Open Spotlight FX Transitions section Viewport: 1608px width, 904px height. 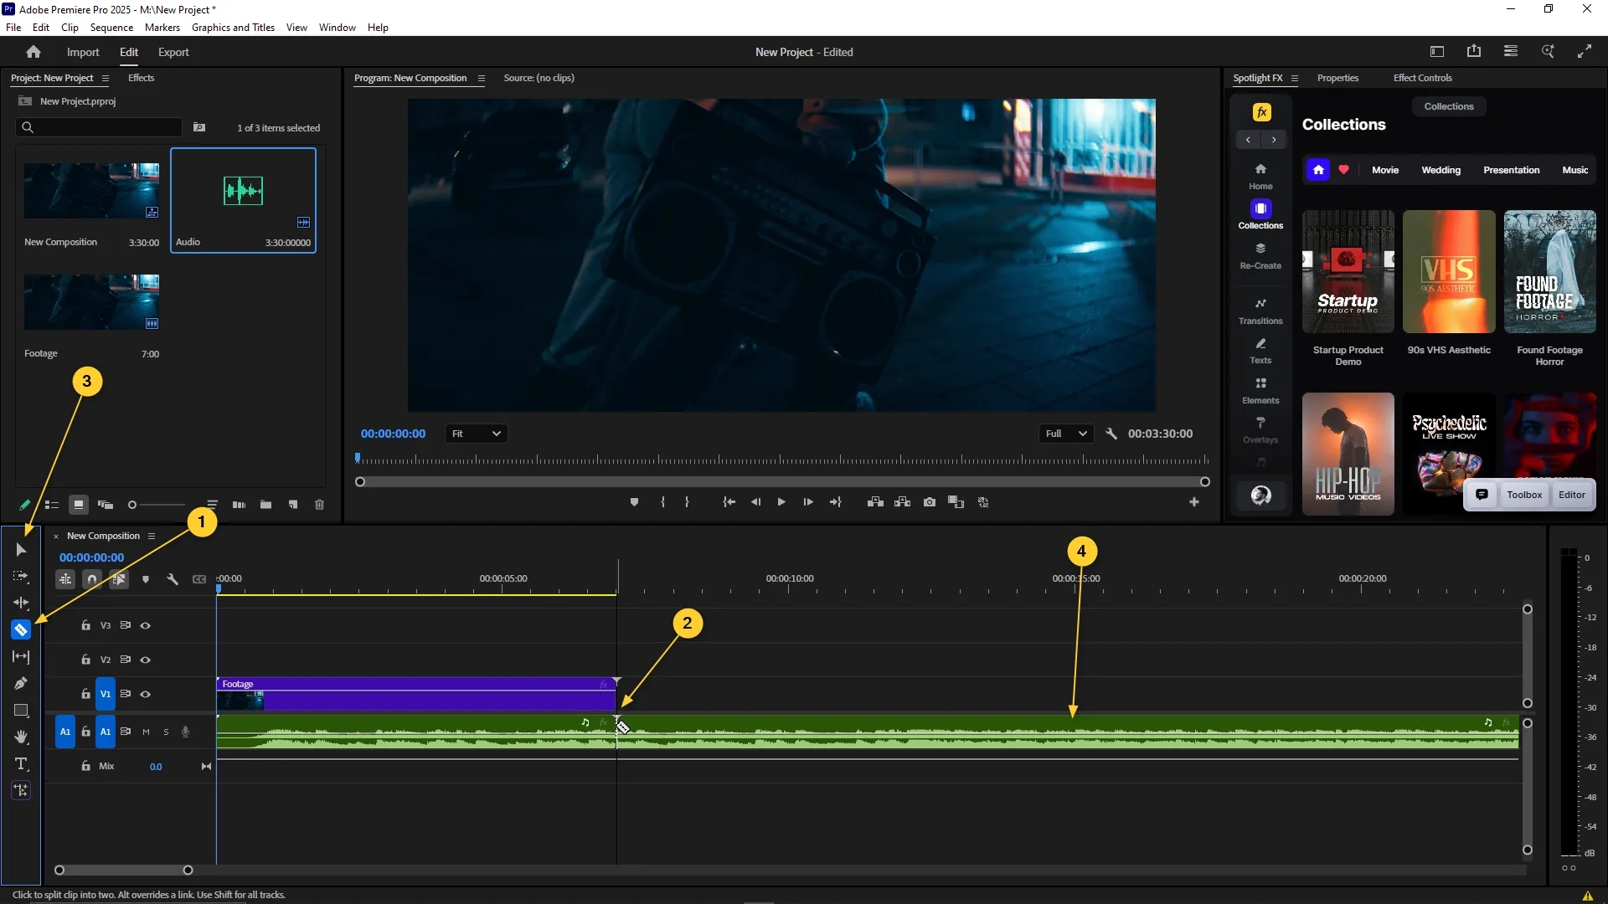1260,311
